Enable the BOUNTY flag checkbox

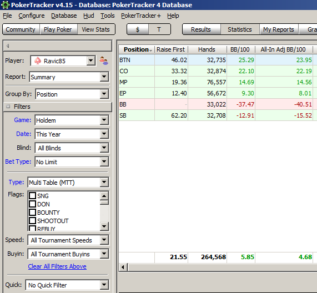pyautogui.click(x=33, y=213)
